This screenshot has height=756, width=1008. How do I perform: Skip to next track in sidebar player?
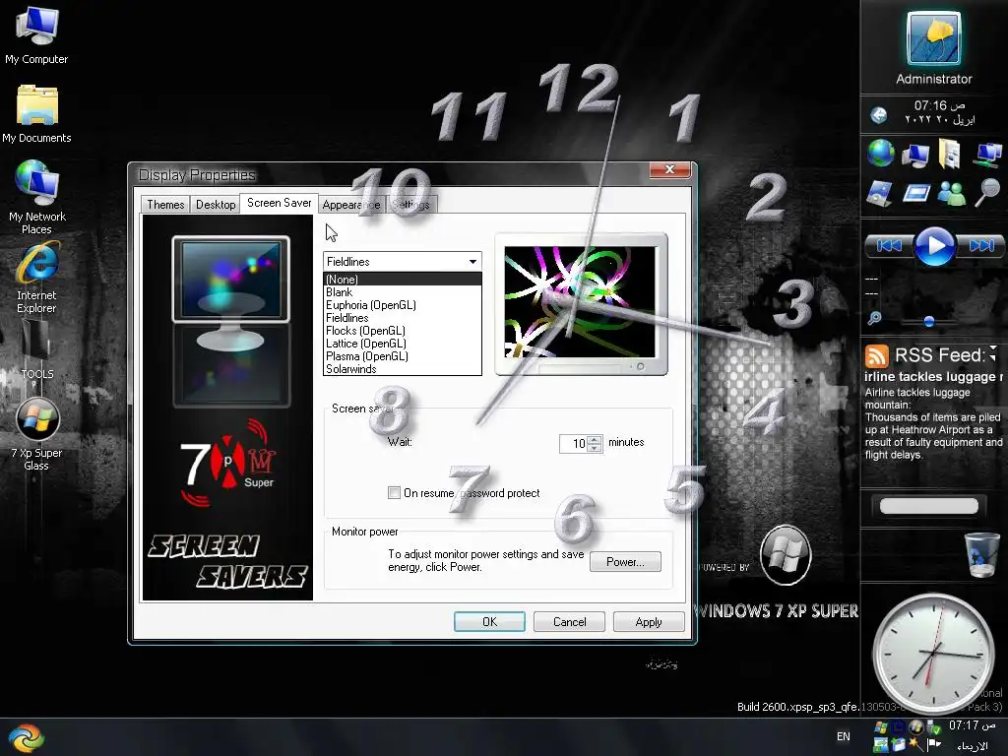coord(980,245)
